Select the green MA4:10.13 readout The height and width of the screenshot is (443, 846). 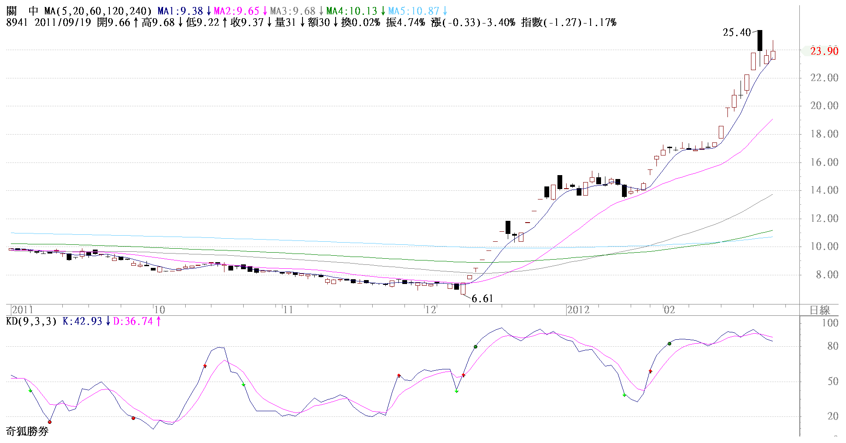pyautogui.click(x=352, y=11)
